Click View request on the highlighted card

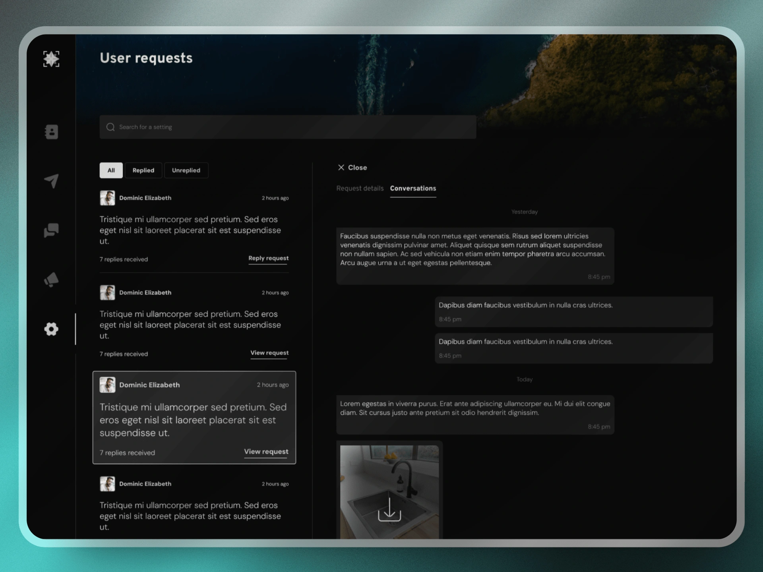point(266,452)
